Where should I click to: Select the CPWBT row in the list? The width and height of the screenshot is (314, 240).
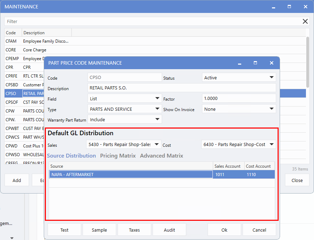[24, 129]
